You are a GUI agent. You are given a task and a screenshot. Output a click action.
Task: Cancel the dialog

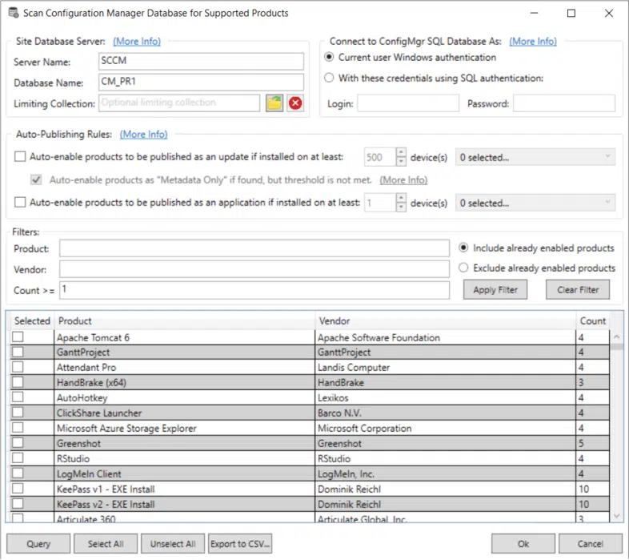591,543
